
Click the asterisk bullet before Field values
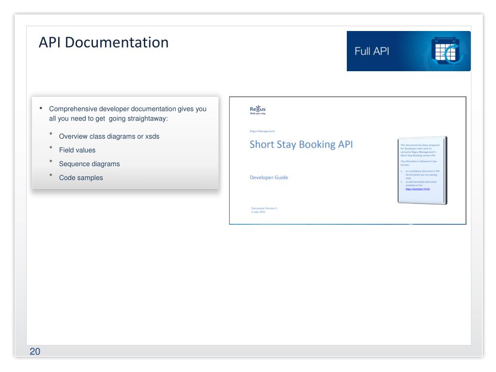point(51,148)
